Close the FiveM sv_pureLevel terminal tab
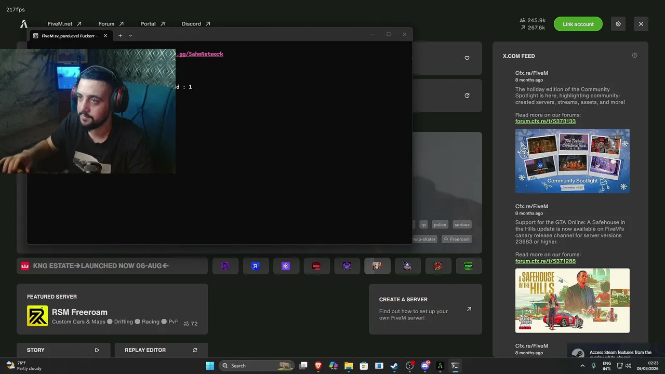This screenshot has width=665, height=374. tap(105, 35)
